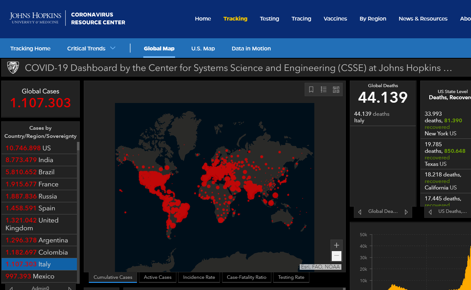Switch map to Active Cases
Viewport: 471px width, 290px height.
pyautogui.click(x=158, y=277)
